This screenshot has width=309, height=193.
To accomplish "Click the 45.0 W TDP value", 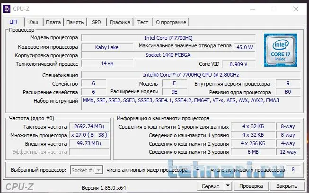I will click(x=245, y=47).
